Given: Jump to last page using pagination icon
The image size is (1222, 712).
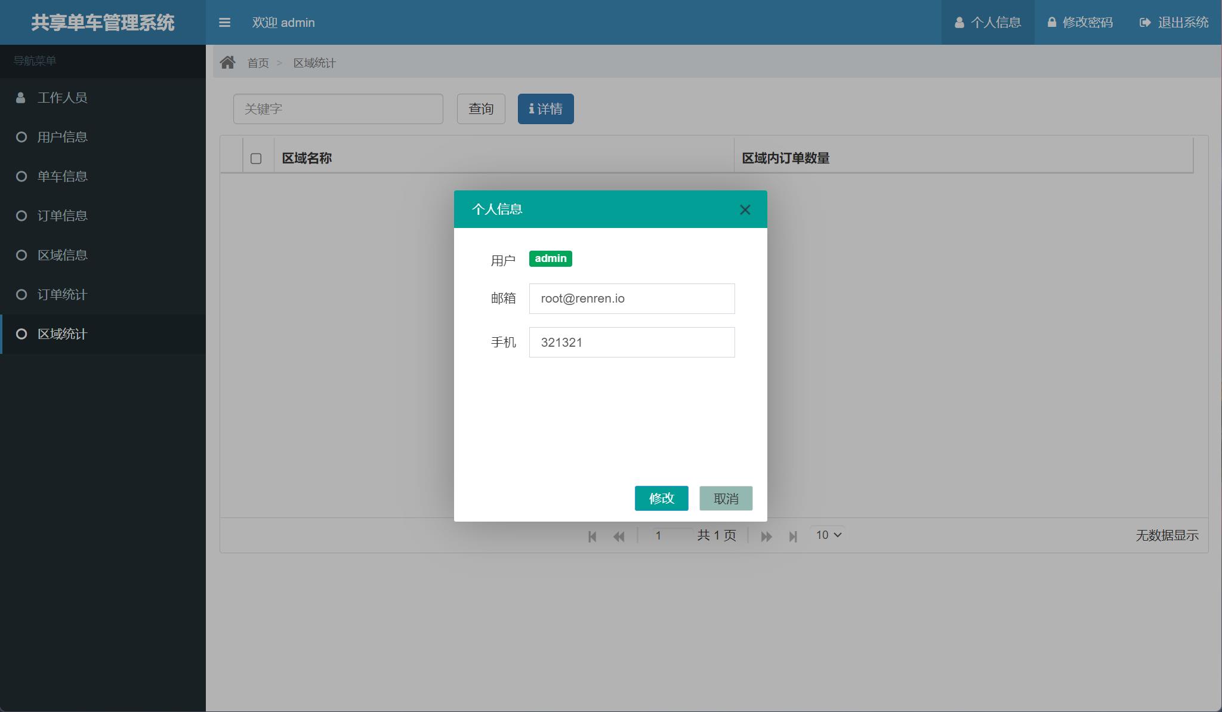Looking at the screenshot, I should pyautogui.click(x=793, y=536).
